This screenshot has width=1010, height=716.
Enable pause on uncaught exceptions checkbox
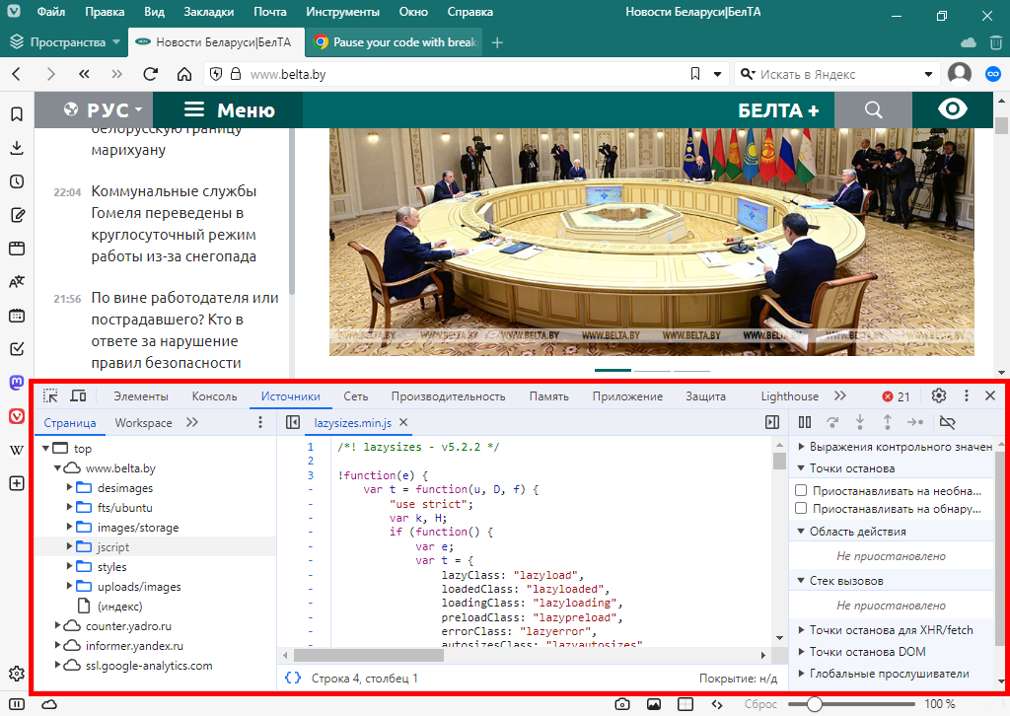(802, 490)
